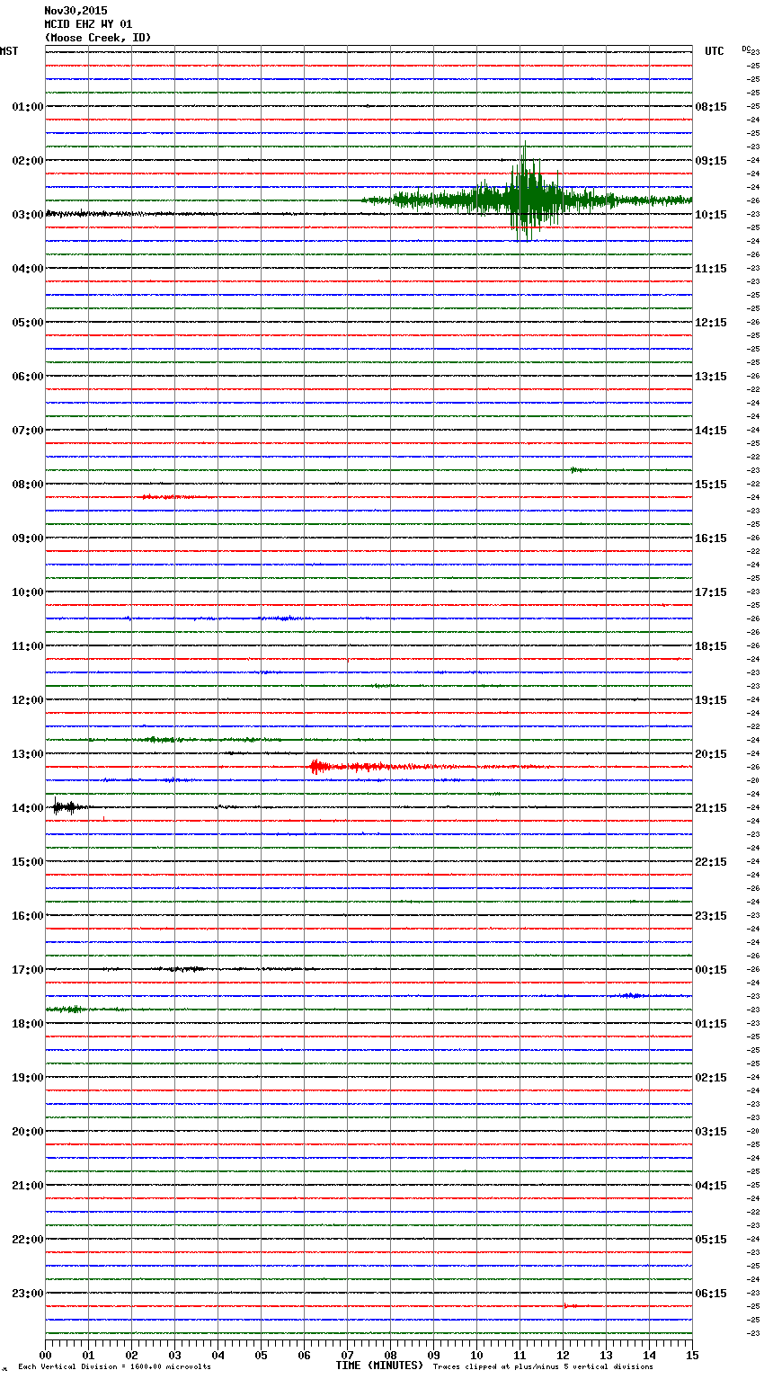Click the MST time label "06:00"

point(28,377)
